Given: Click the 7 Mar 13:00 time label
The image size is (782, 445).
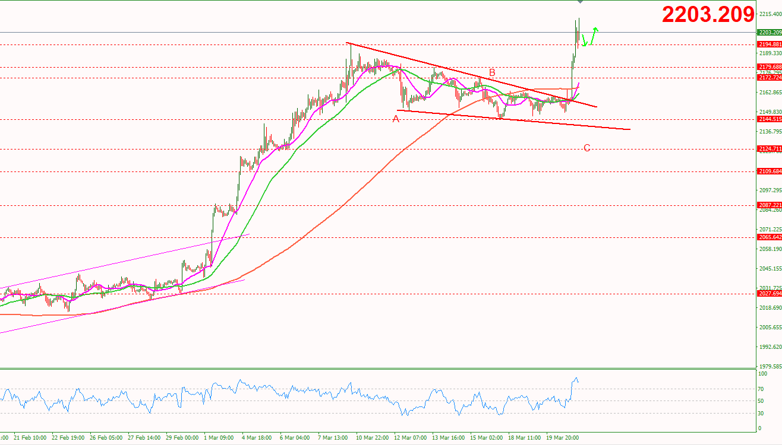Looking at the screenshot, I should 333,438.
